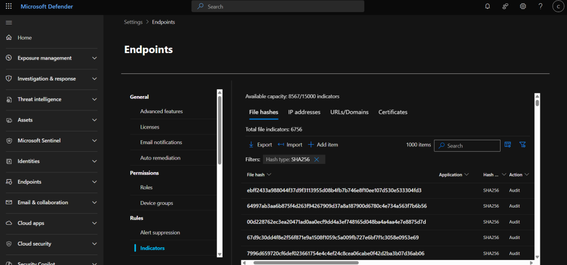Expand the Threat intelligence chevron
Screen dimensions: 567x265
(x=94, y=99)
